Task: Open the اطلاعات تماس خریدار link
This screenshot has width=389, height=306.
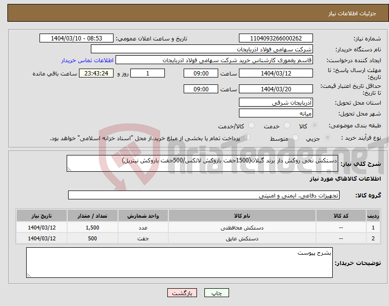Action: (x=87, y=60)
